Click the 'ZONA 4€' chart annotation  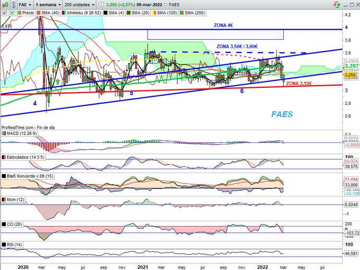click(223, 25)
